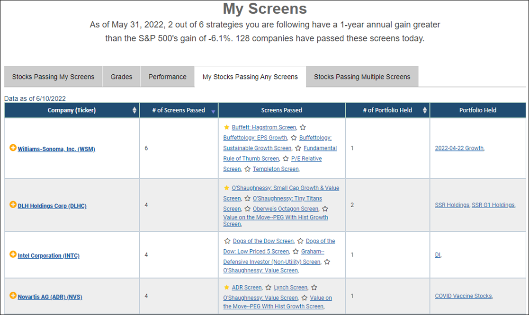Image resolution: width=529 pixels, height=315 pixels.
Task: Star the Lynch Screen
Action: (269, 288)
